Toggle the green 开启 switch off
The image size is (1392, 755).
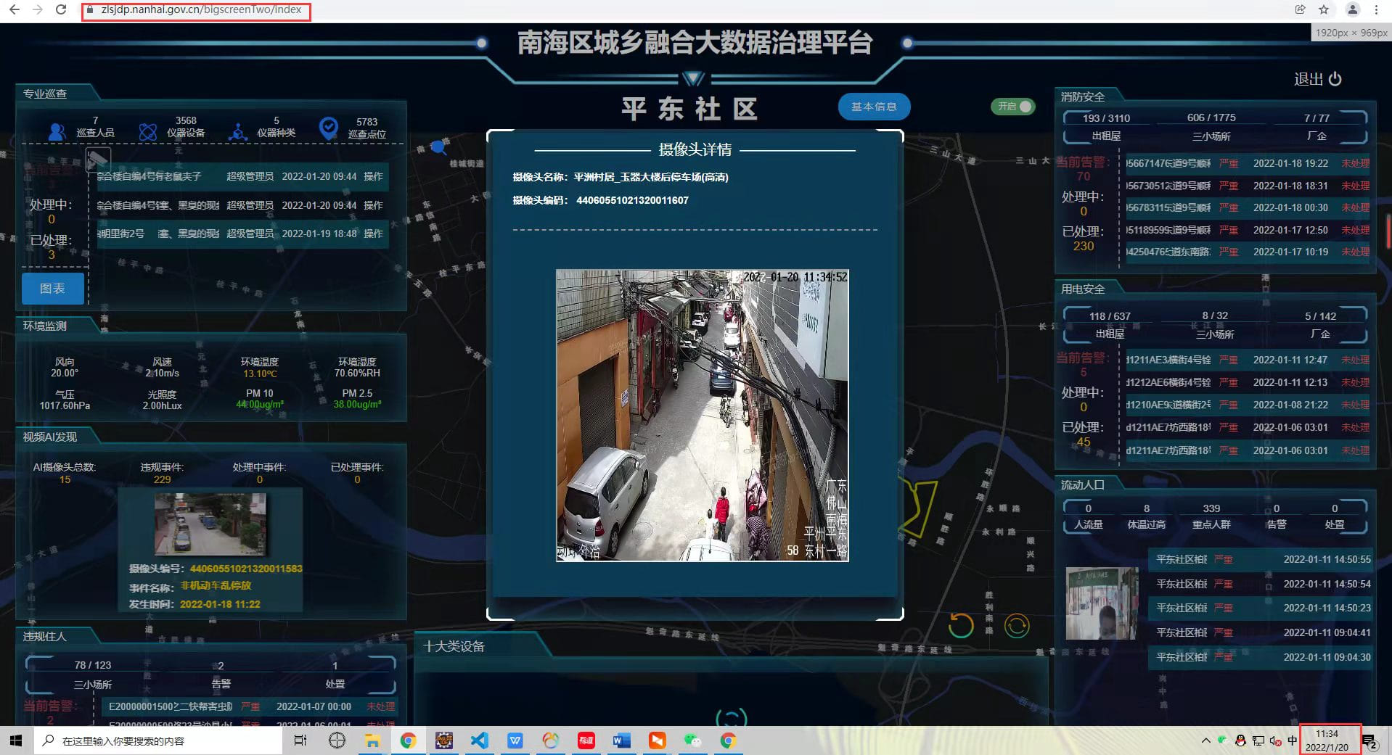click(x=1013, y=107)
